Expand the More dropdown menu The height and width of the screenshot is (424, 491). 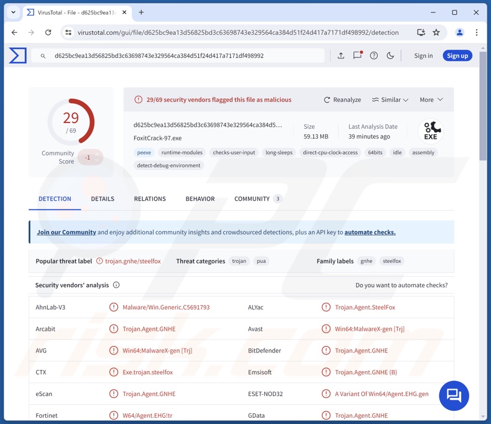click(x=431, y=99)
